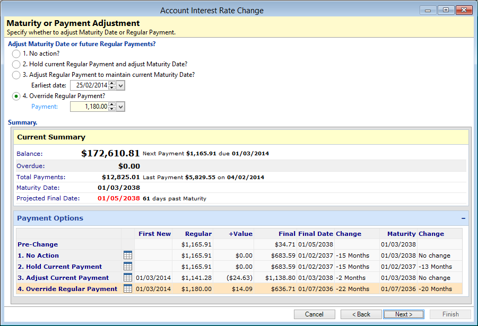Minimize the Account Interest Rate Change window
The width and height of the screenshot is (478, 326).
click(x=428, y=10)
